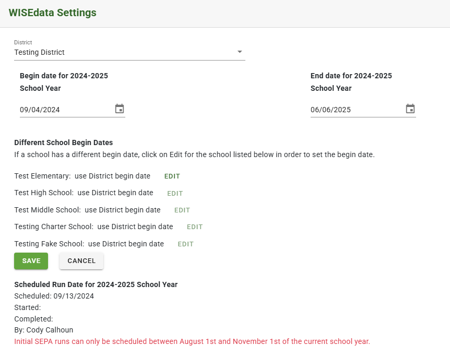Open calendar picker for end date

click(410, 109)
